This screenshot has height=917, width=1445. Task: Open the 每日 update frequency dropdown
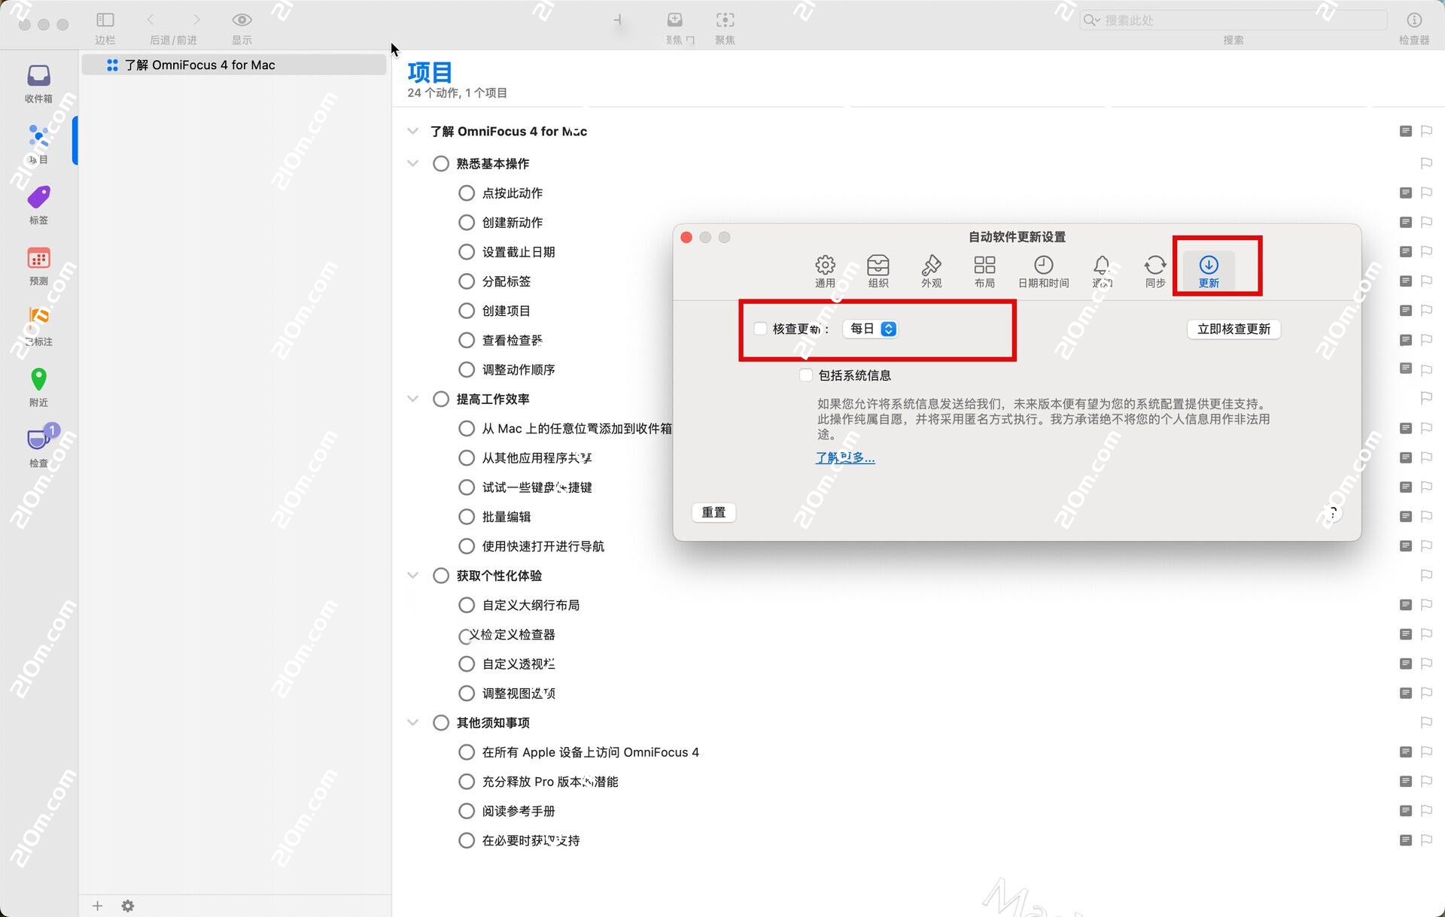tap(870, 329)
